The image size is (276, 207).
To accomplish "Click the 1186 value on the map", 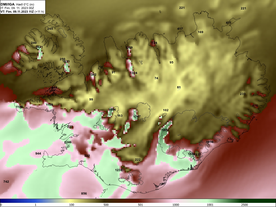I will click(x=49, y=105).
